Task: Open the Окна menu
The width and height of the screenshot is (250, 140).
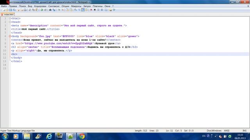Action: point(107,6)
